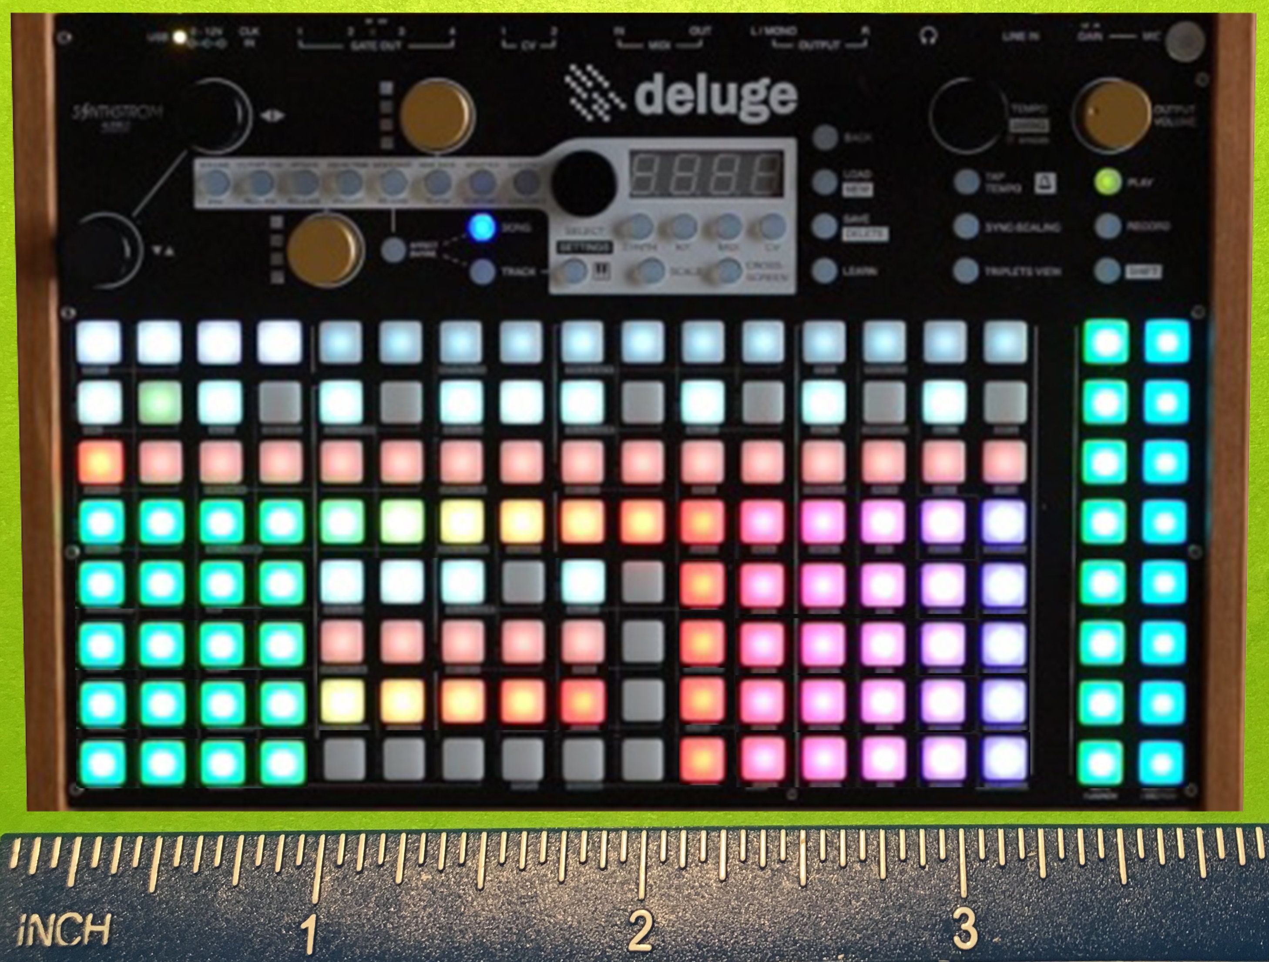Screen dimensions: 1269x962
Task: Hit the RECORD button
Action: click(x=1107, y=226)
